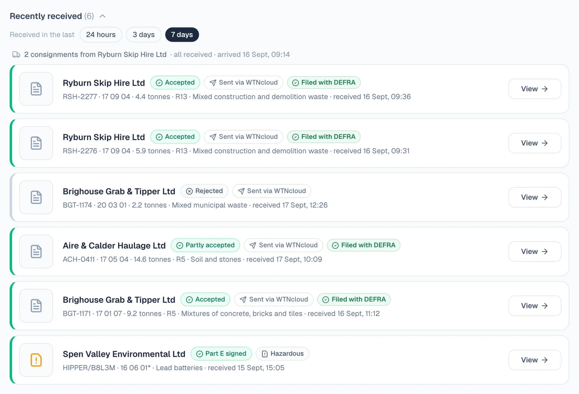Click document icon for RSH-2276 note
This screenshot has height=394, width=579.
[x=36, y=143]
